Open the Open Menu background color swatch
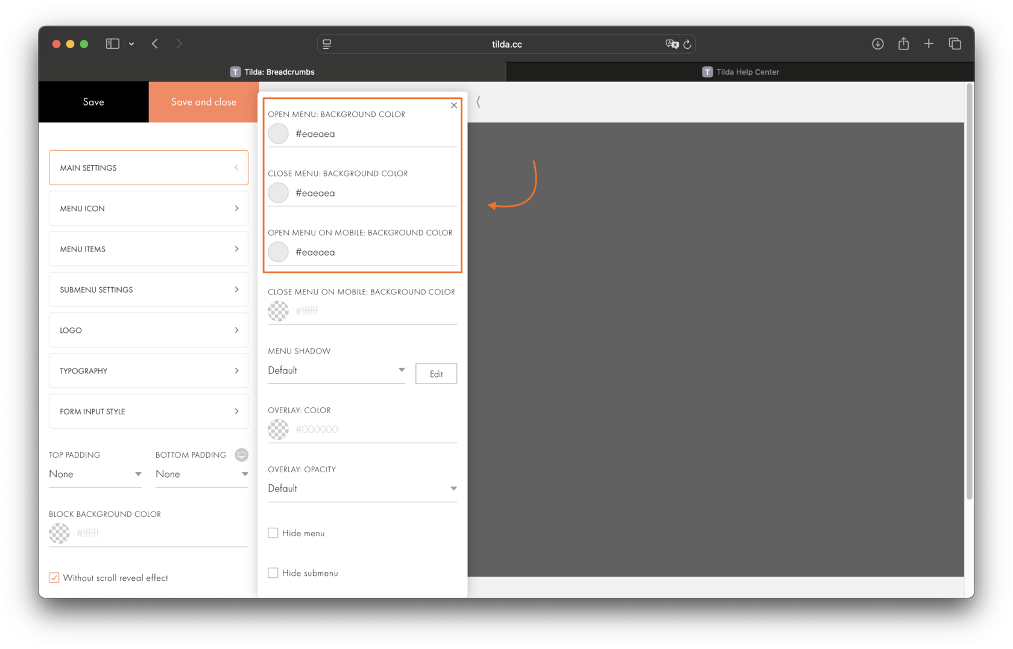1013x649 pixels. coord(278,133)
